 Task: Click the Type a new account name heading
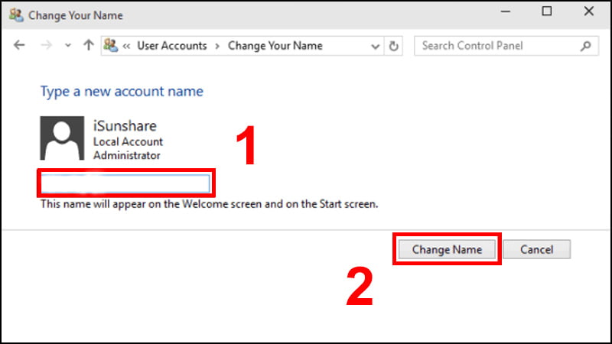tap(122, 91)
